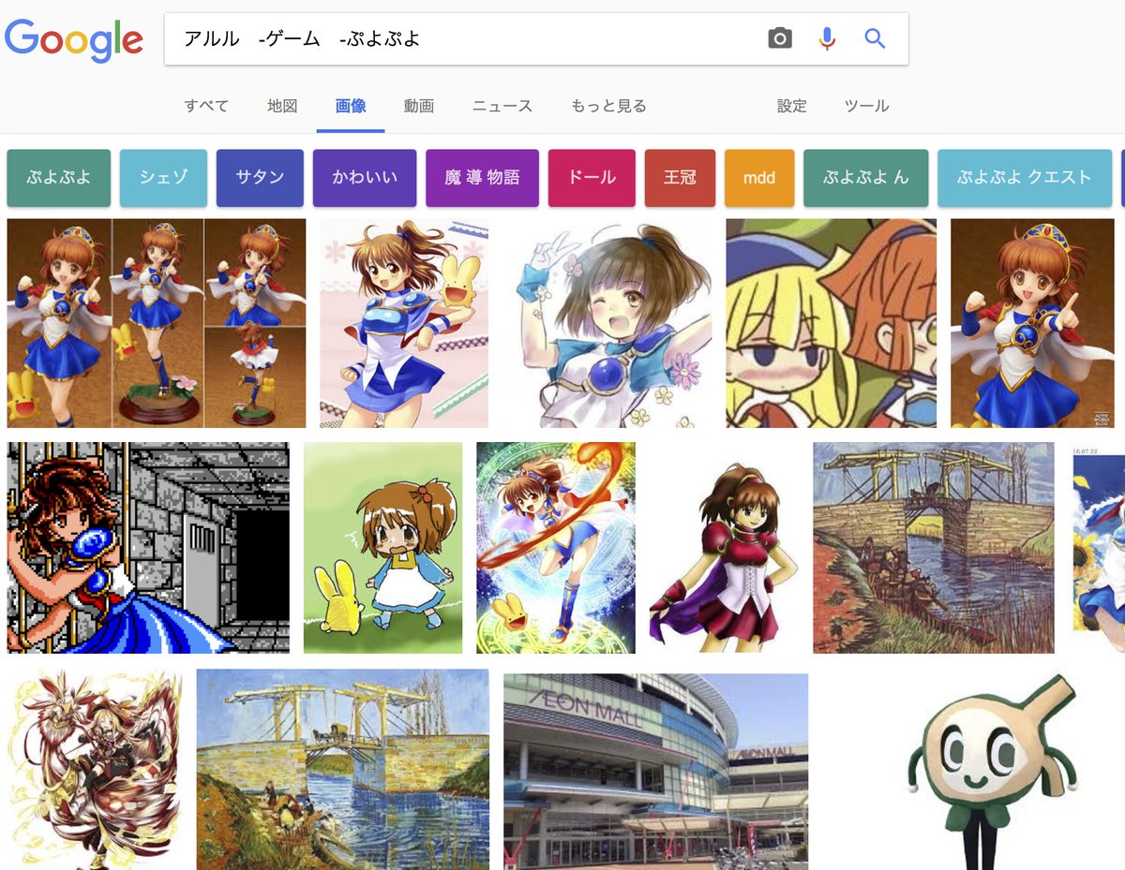Open the 設定 settings menu

pyautogui.click(x=792, y=106)
